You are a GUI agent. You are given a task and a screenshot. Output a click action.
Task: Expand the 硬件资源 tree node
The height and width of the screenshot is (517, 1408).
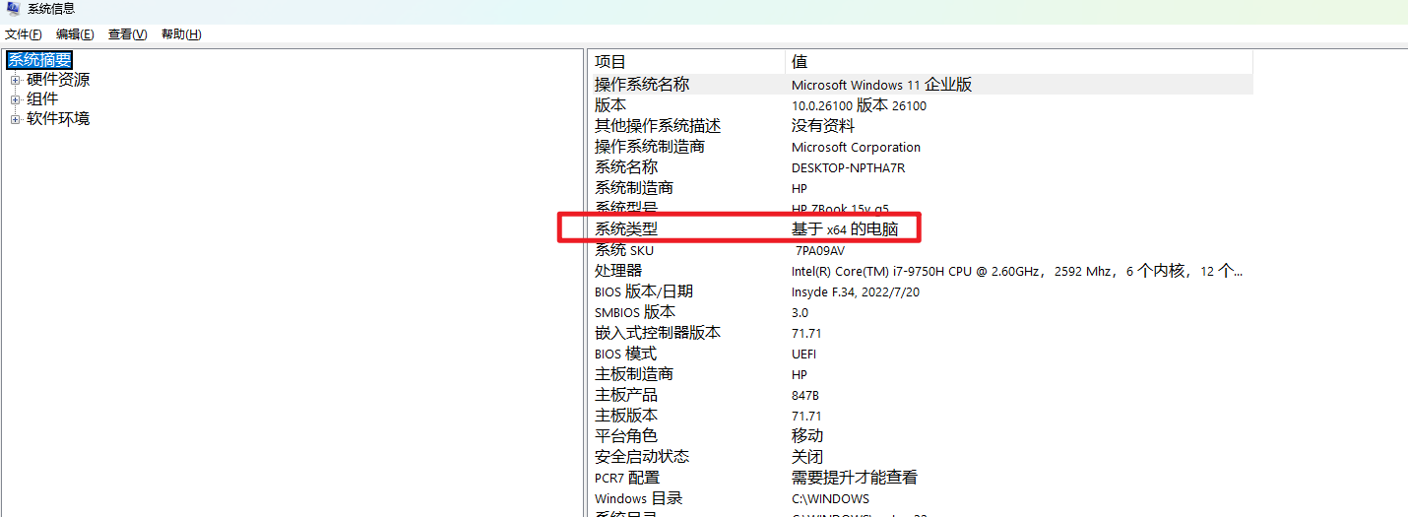point(15,80)
